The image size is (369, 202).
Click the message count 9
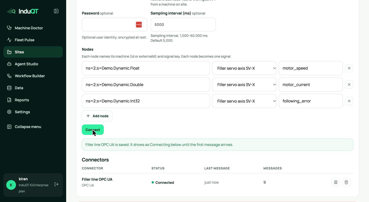265,182
